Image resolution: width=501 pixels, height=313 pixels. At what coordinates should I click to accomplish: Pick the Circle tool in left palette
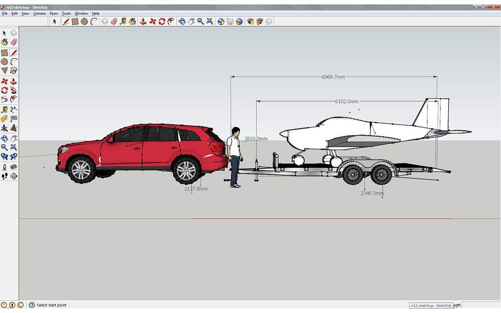pyautogui.click(x=4, y=62)
